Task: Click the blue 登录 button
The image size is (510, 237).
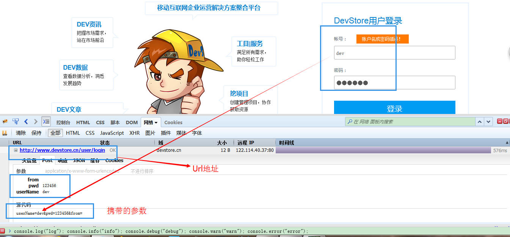Action: pyautogui.click(x=394, y=108)
